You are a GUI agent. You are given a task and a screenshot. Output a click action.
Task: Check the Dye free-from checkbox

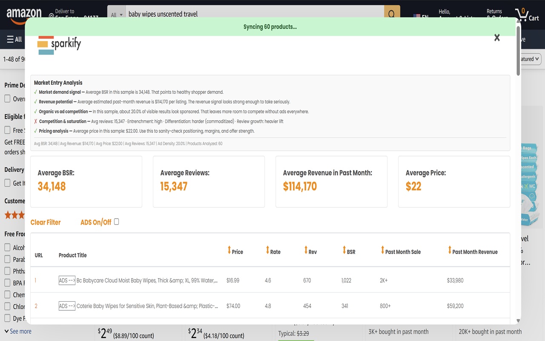point(7,318)
